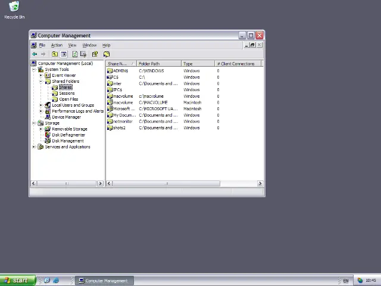Click the C:\MACVOLUME folder path cell
The image size is (381, 286).
coord(153,102)
